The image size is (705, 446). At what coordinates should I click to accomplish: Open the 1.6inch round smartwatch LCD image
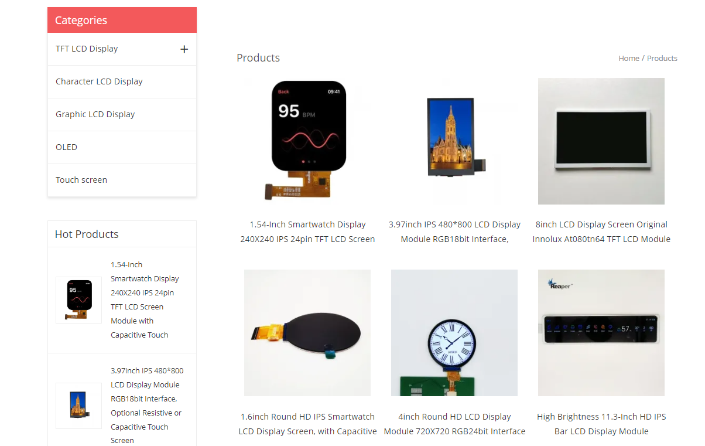pyautogui.click(x=307, y=333)
